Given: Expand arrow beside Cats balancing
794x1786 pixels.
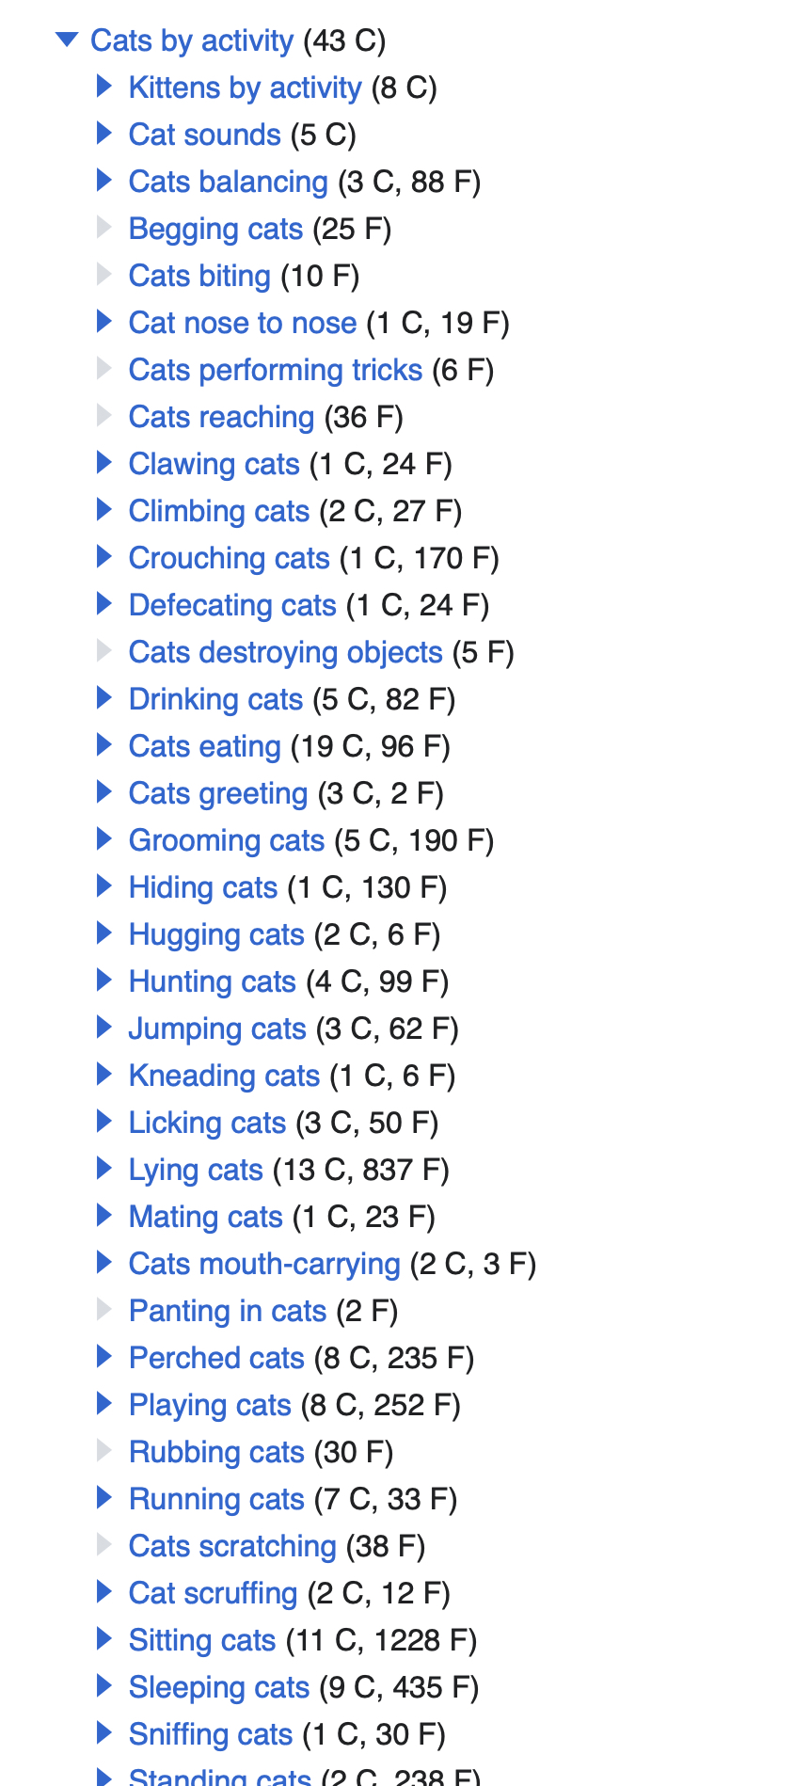Looking at the screenshot, I should [x=104, y=182].
